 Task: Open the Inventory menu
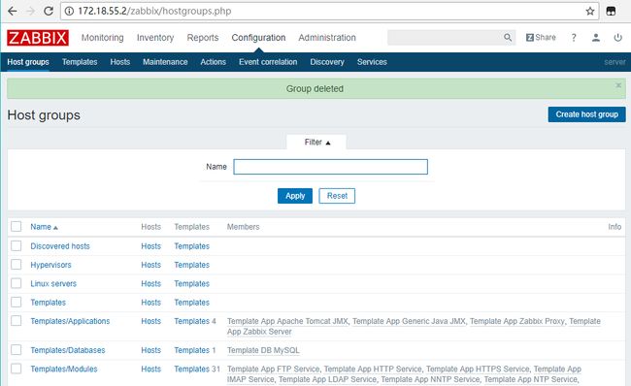coord(155,38)
